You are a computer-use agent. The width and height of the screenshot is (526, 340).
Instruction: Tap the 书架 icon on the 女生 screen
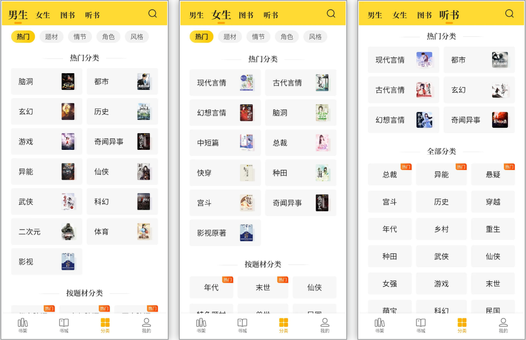[x=201, y=325]
